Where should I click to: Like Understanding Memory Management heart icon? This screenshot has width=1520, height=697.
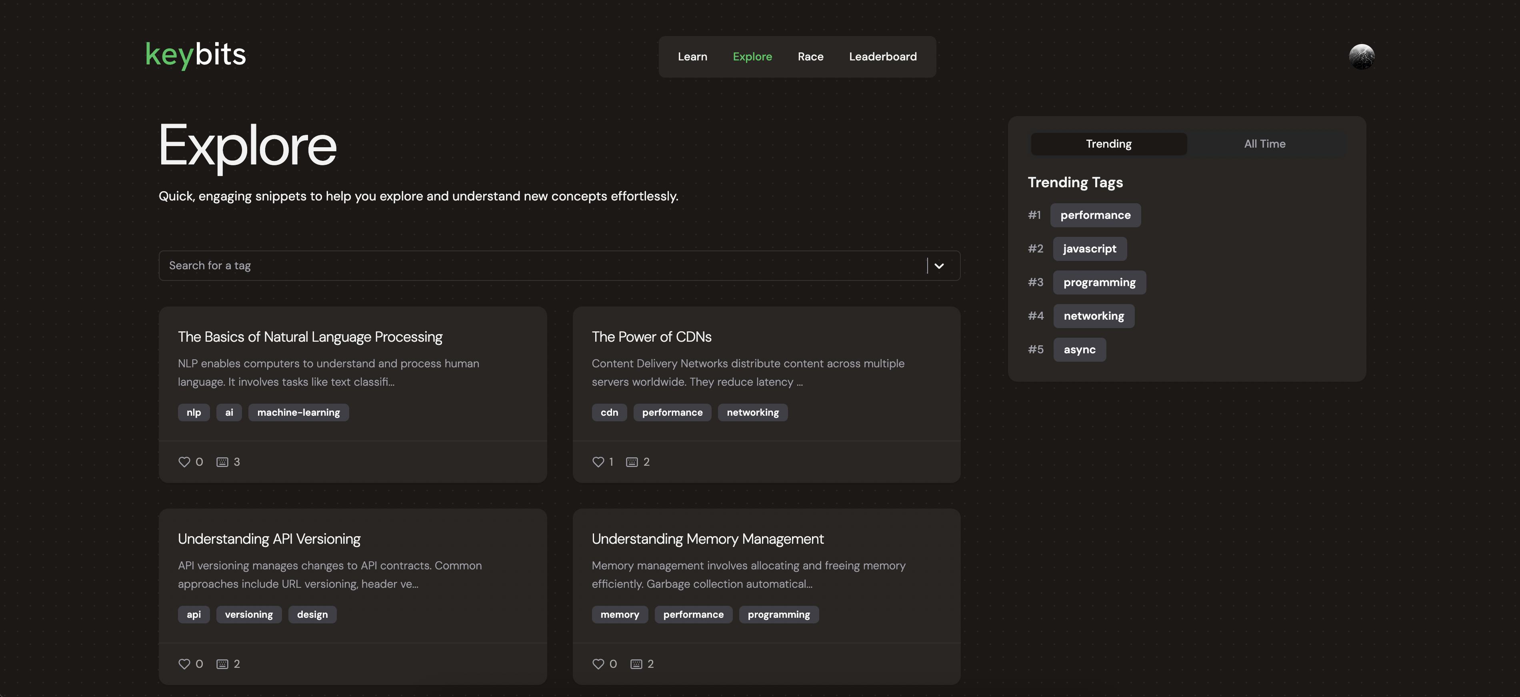point(598,664)
